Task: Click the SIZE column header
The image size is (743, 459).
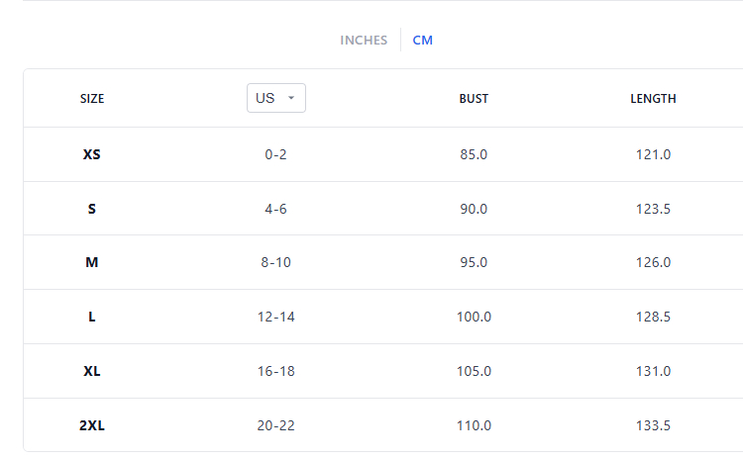Action: (x=92, y=99)
